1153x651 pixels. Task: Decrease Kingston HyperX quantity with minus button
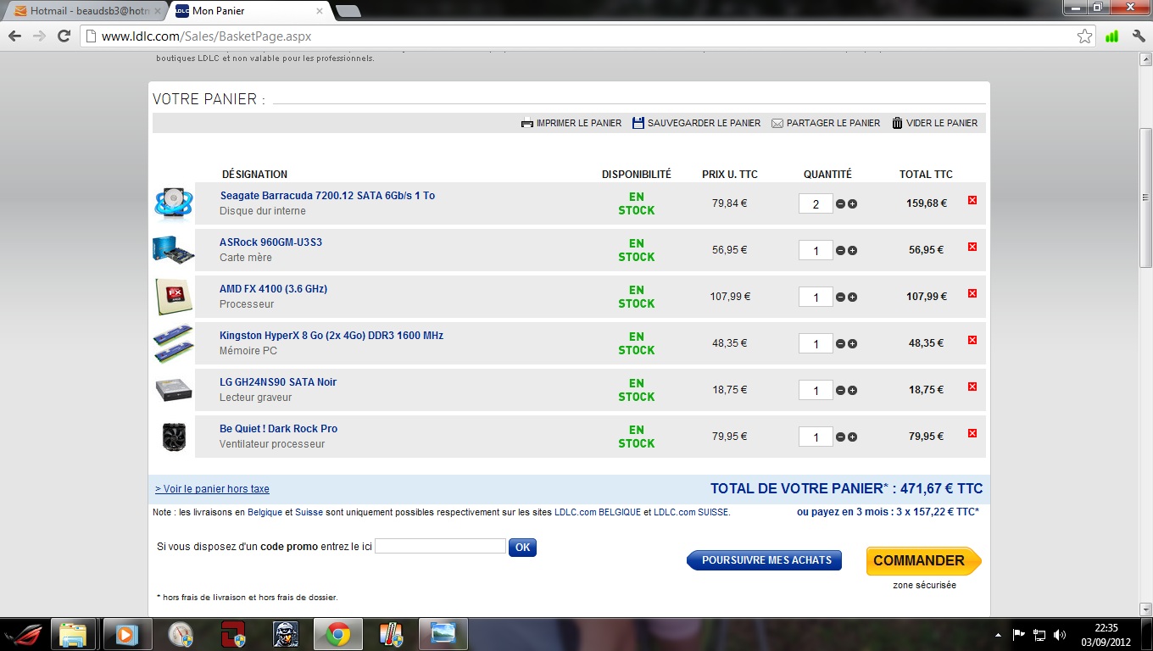pyautogui.click(x=840, y=343)
